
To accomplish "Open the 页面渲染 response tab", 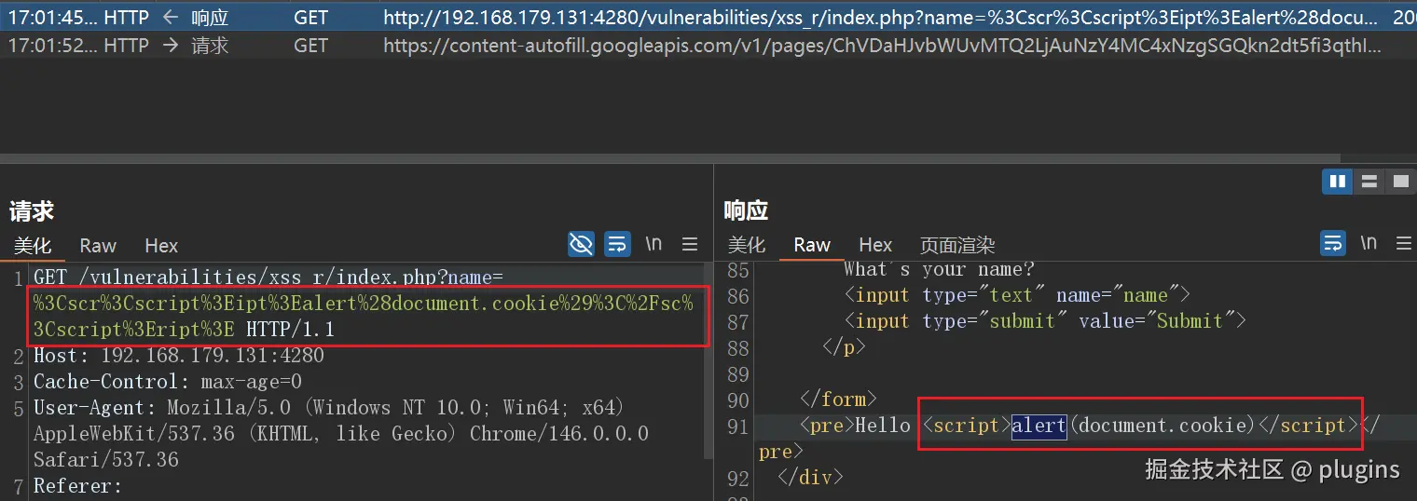I will click(957, 245).
